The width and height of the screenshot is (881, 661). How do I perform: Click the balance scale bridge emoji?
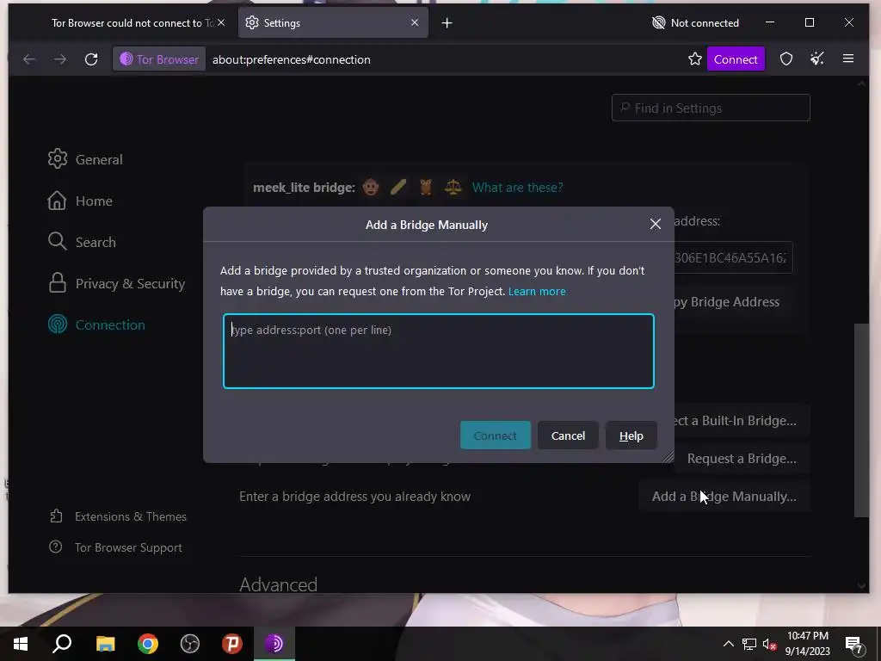click(453, 187)
